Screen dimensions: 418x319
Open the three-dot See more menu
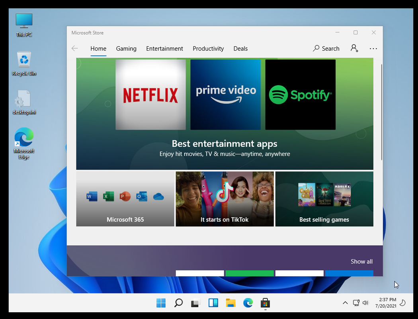tap(373, 49)
